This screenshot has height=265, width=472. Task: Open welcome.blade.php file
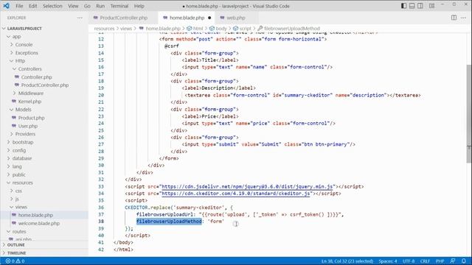39,223
